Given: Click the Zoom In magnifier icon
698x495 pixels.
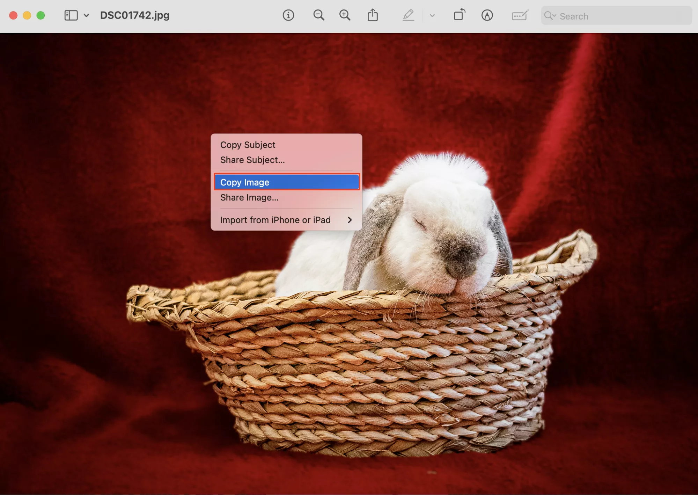Looking at the screenshot, I should point(345,15).
